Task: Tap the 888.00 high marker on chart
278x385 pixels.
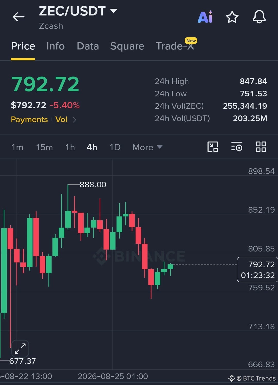Action: click(x=93, y=185)
